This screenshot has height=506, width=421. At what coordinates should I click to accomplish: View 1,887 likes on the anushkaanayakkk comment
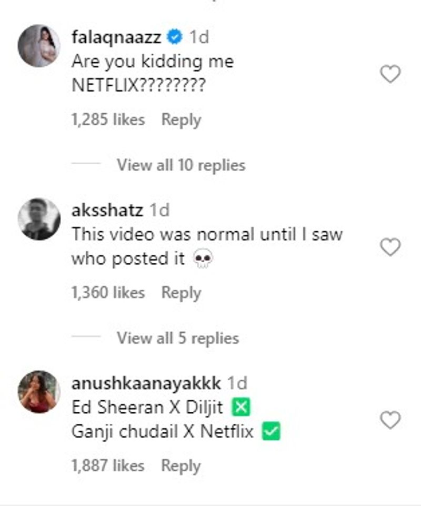[108, 465]
